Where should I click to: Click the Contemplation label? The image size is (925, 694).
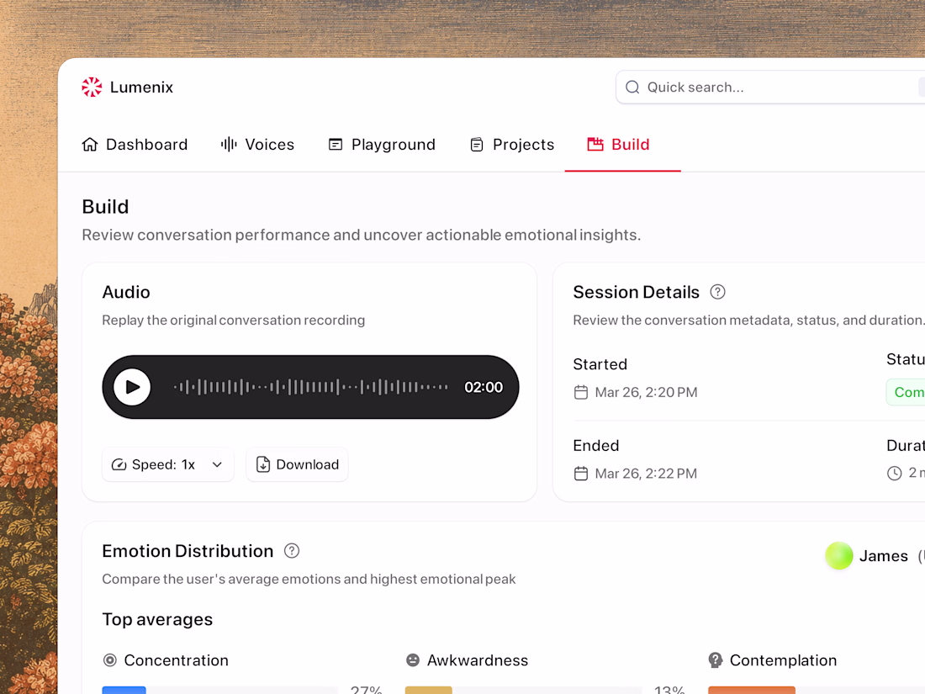783,660
